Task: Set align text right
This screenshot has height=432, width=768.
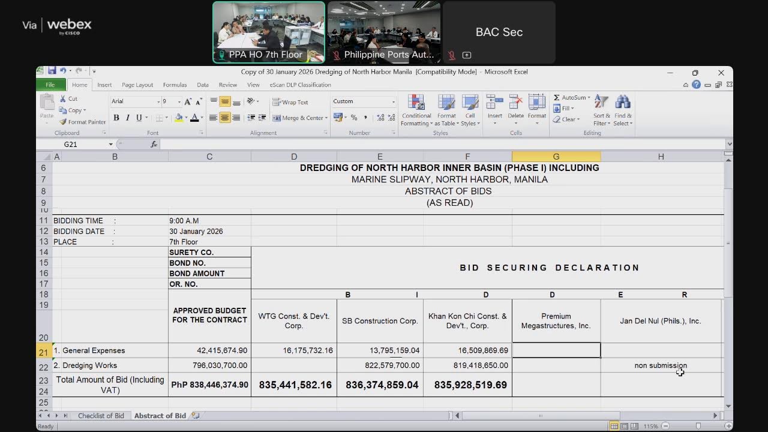Action: click(236, 118)
